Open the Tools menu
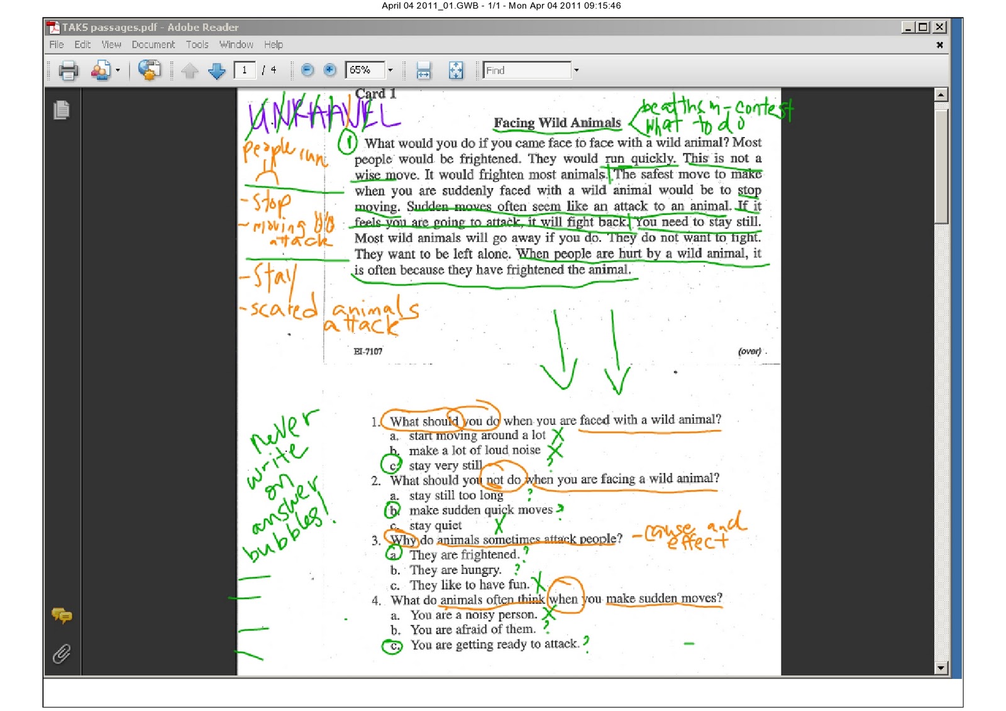Image resolution: width=1006 pixels, height=711 pixels. [x=197, y=45]
